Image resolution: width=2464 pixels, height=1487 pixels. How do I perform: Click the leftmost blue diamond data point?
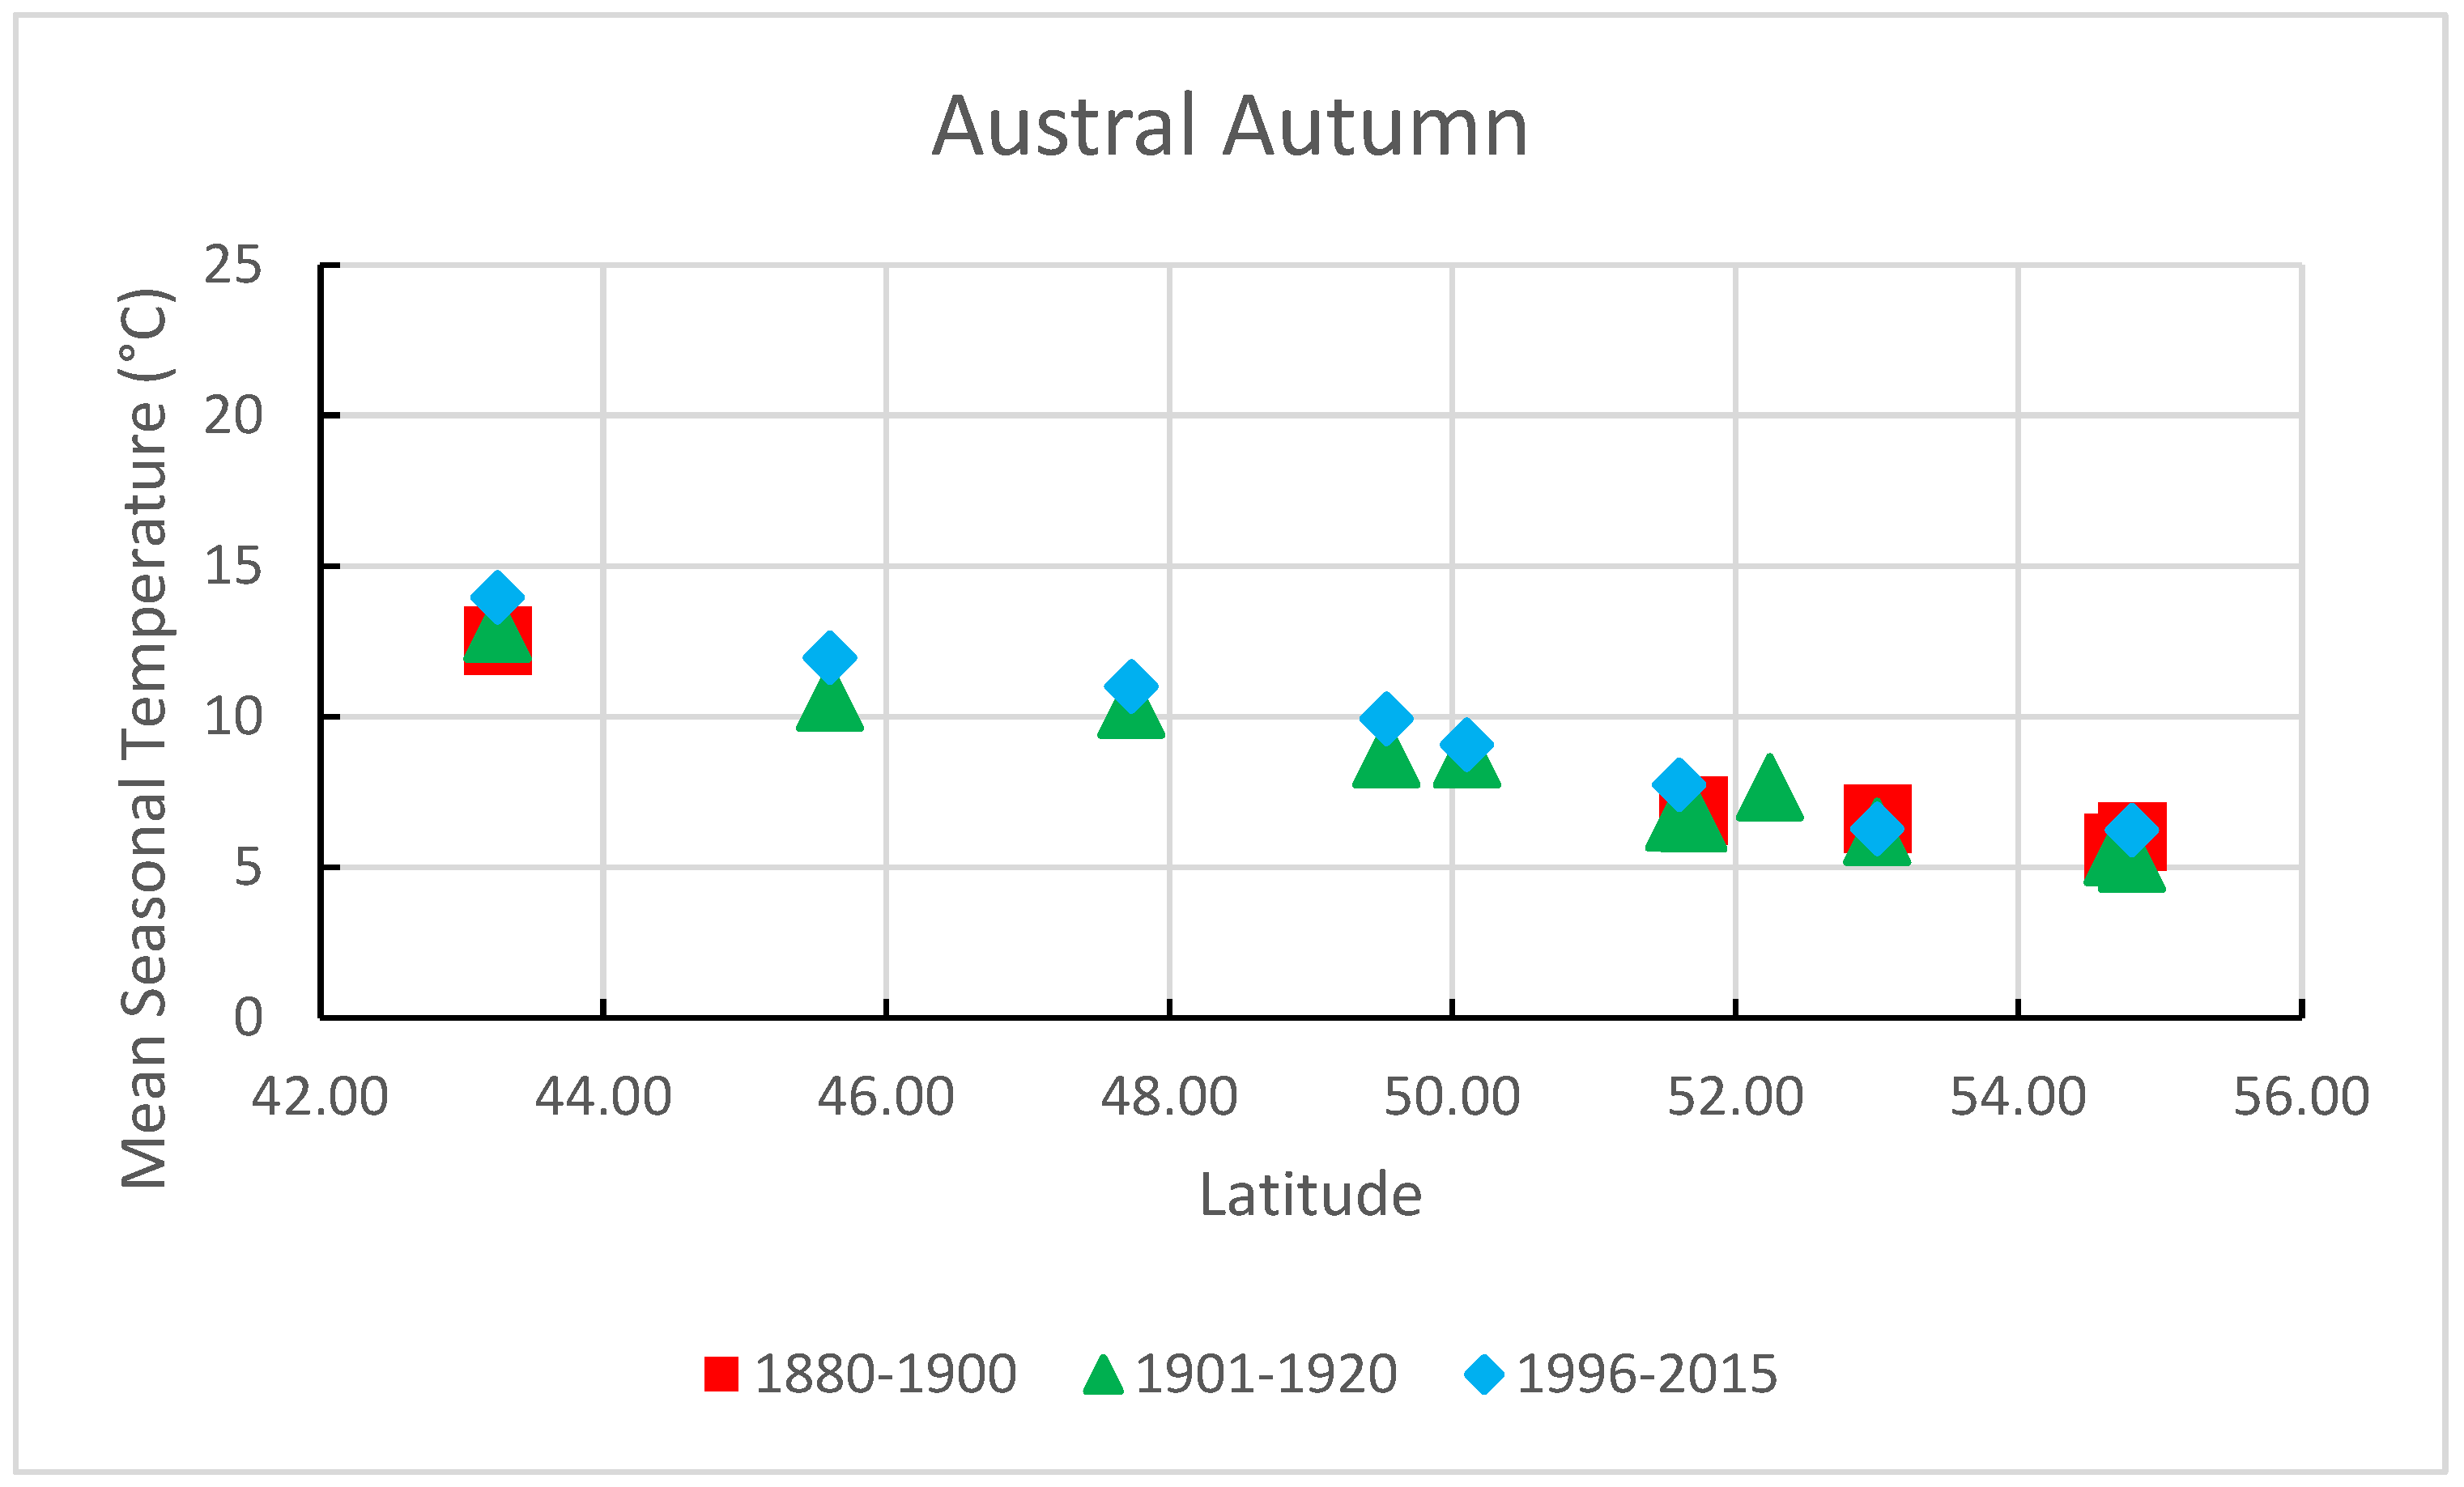coord(497,597)
